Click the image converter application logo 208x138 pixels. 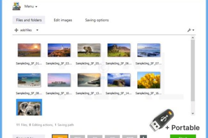(x=17, y=6)
